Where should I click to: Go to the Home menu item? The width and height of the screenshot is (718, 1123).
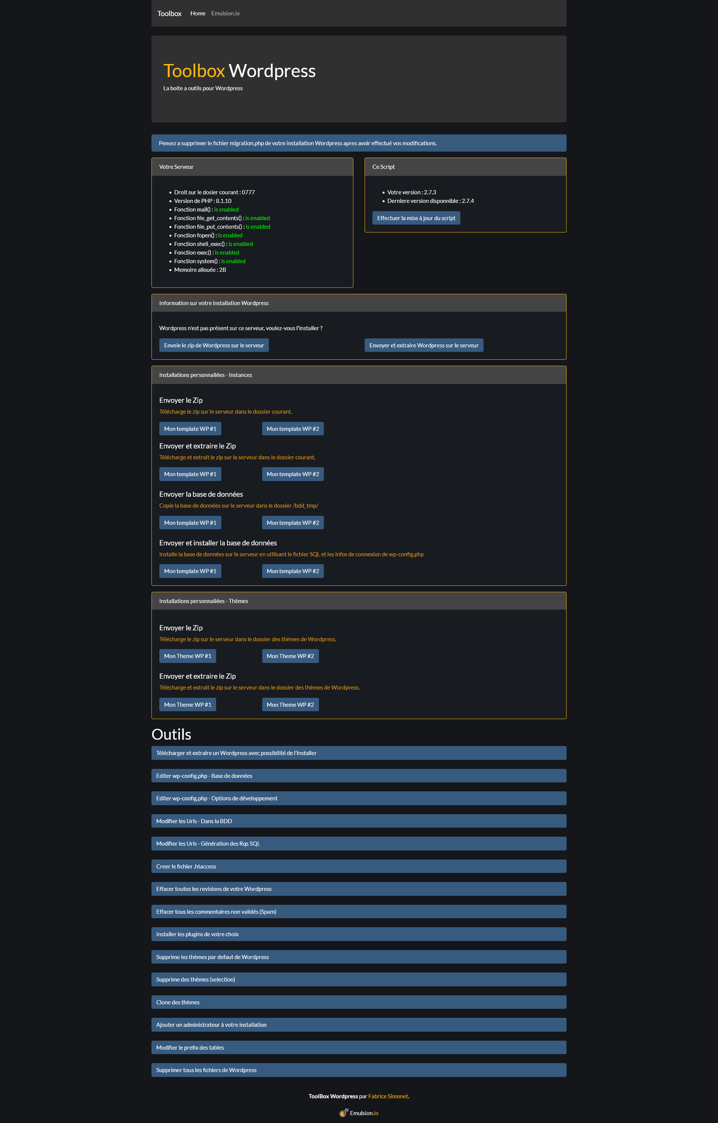coord(198,13)
